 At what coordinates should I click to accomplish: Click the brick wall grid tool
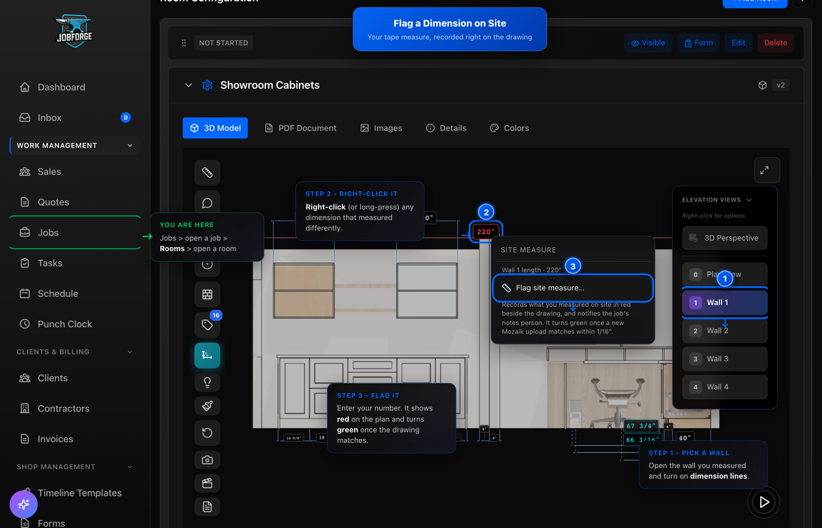click(x=207, y=295)
